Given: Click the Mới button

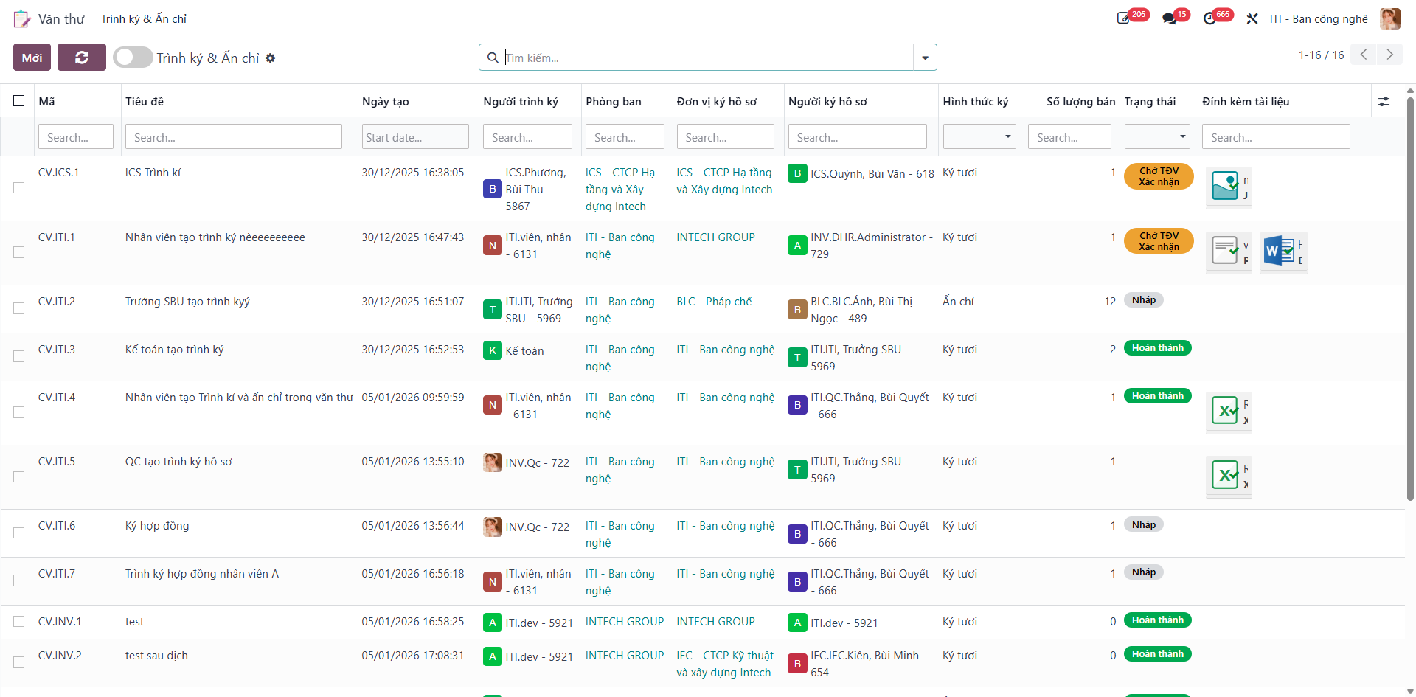Looking at the screenshot, I should pos(32,58).
